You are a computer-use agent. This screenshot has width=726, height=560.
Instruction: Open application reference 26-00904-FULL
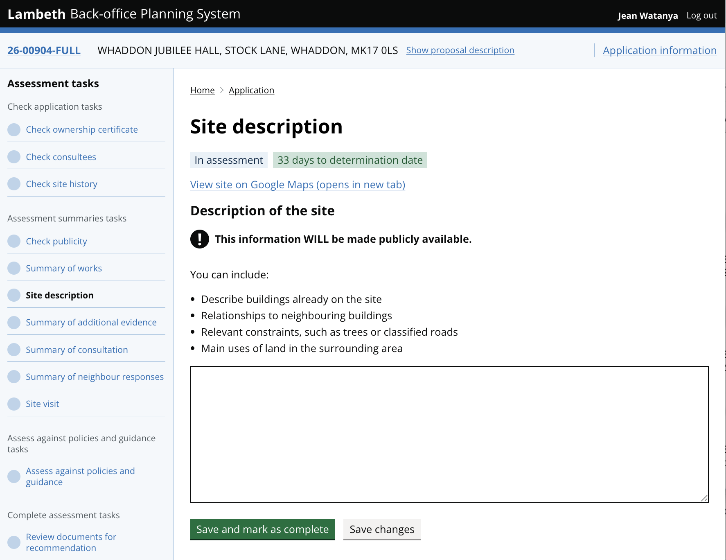pos(44,50)
